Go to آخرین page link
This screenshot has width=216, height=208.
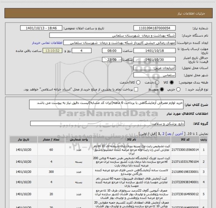point(179,134)
